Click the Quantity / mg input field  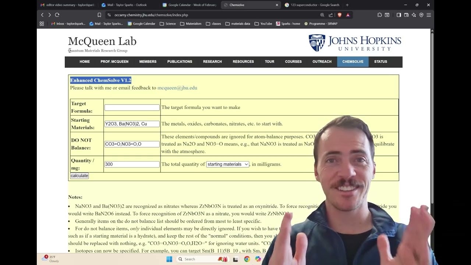(132, 165)
